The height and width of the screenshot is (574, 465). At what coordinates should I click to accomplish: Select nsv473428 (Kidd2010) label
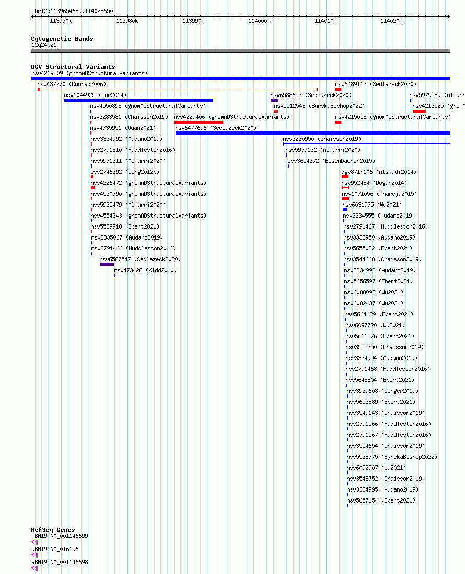coord(145,270)
